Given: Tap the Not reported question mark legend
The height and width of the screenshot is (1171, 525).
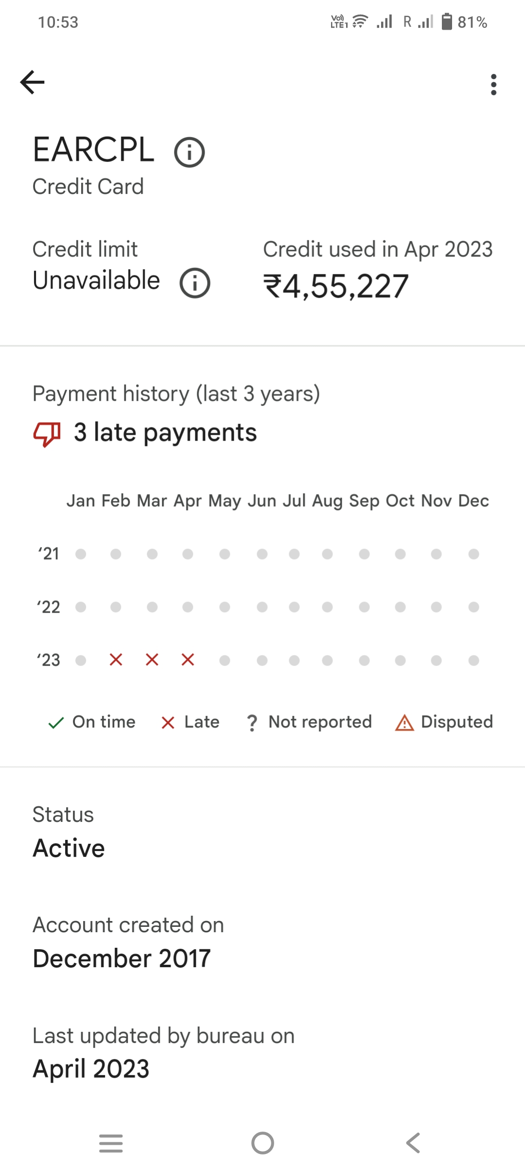Looking at the screenshot, I should (252, 723).
